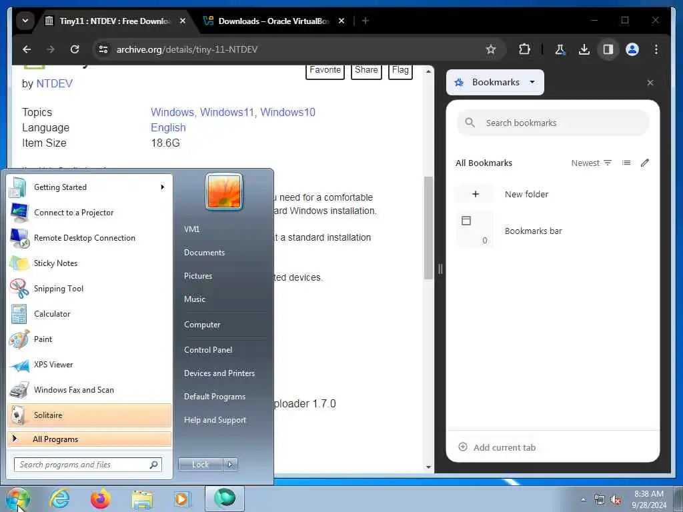The width and height of the screenshot is (683, 512).
Task: Open Windows Fax and Scan
Action: 89,389
